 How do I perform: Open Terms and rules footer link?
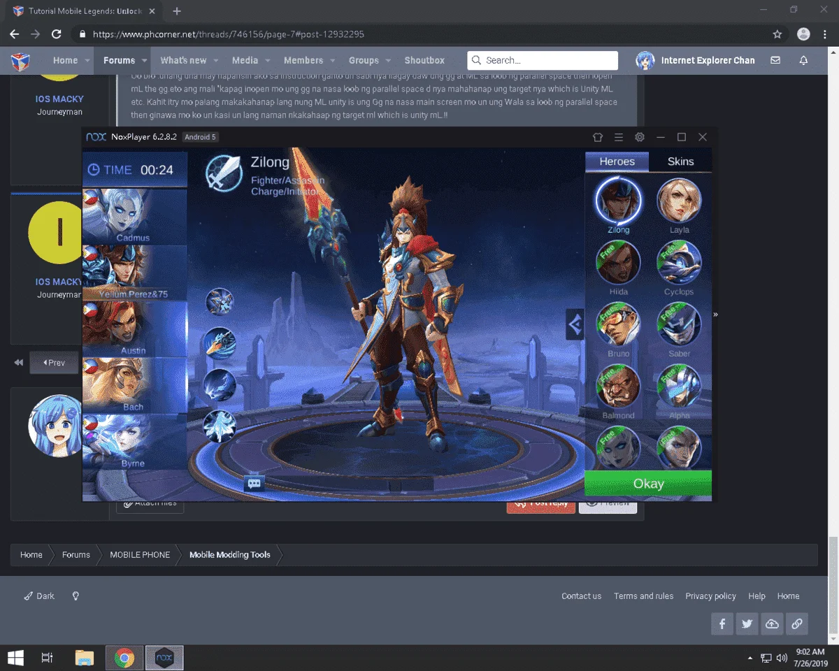[643, 596]
